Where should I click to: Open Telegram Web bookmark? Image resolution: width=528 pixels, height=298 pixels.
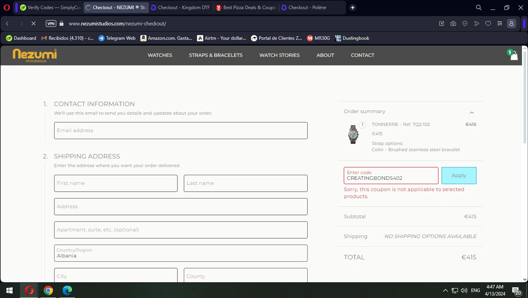(x=117, y=38)
